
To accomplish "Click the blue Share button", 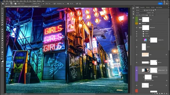I will 160,3.
